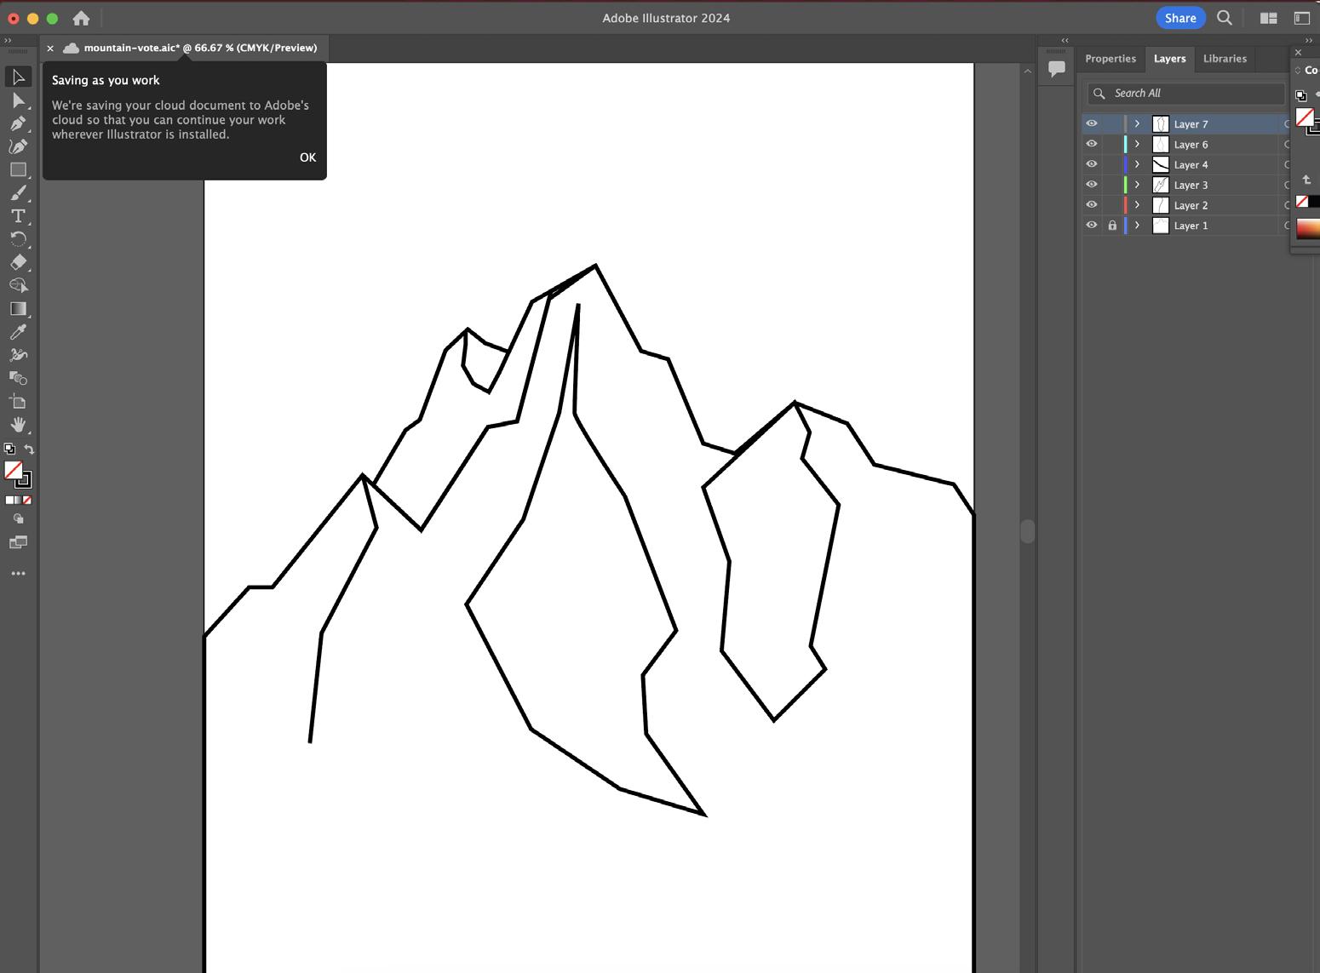Expand Layer 2 contents
The width and height of the screenshot is (1320, 973).
[x=1137, y=205]
